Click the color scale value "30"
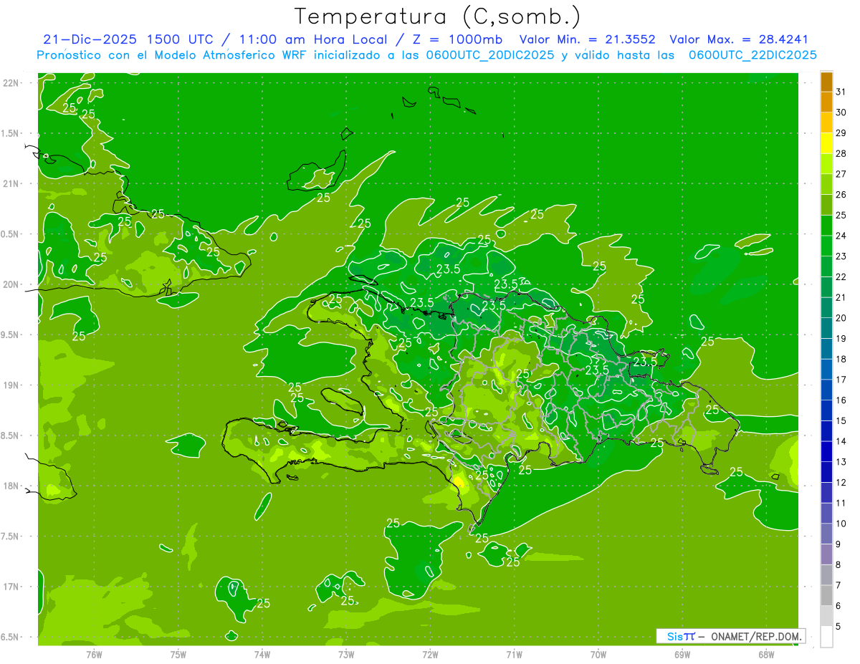860x664 pixels. point(841,112)
